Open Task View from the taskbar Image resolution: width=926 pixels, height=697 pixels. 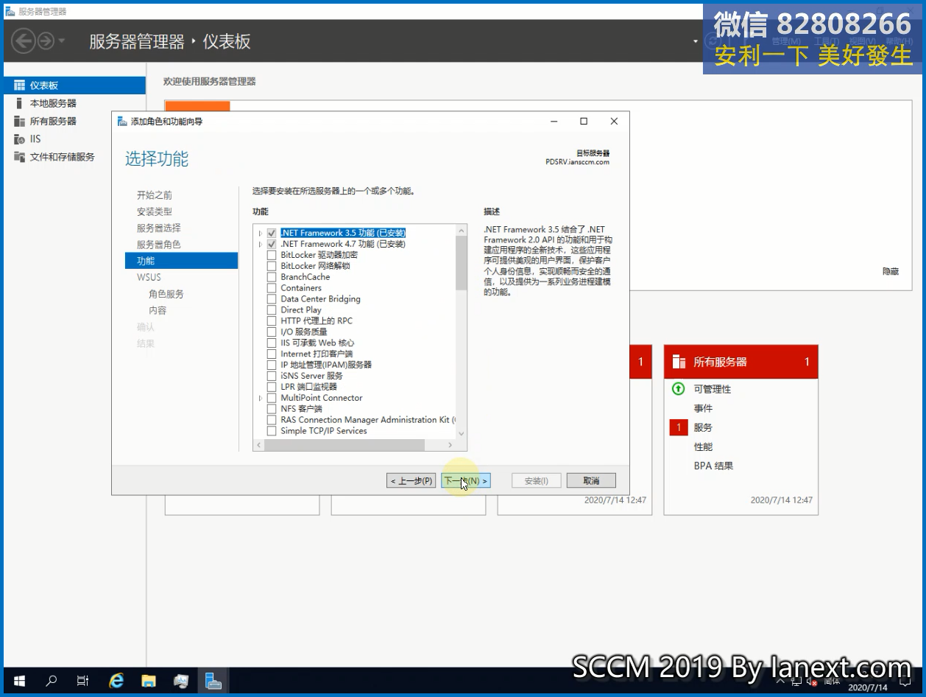(x=83, y=681)
